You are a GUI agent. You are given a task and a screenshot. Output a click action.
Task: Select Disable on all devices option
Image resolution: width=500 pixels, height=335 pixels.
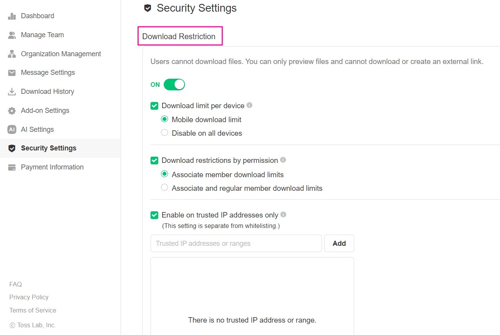[164, 133]
